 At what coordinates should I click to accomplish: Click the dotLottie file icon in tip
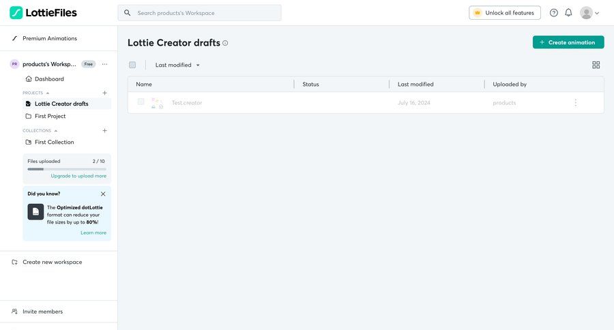(x=35, y=212)
